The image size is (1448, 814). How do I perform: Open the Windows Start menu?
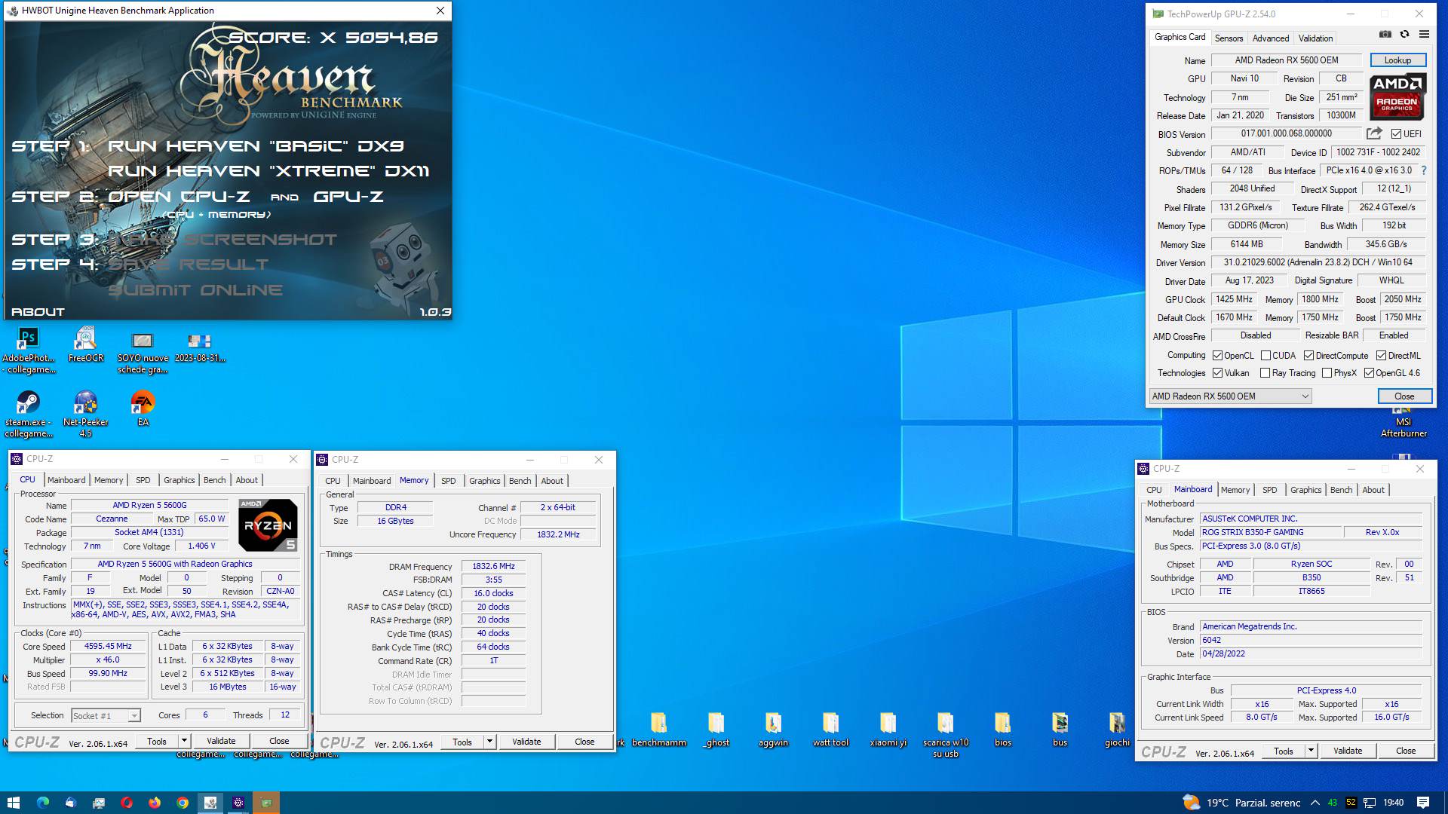click(14, 803)
